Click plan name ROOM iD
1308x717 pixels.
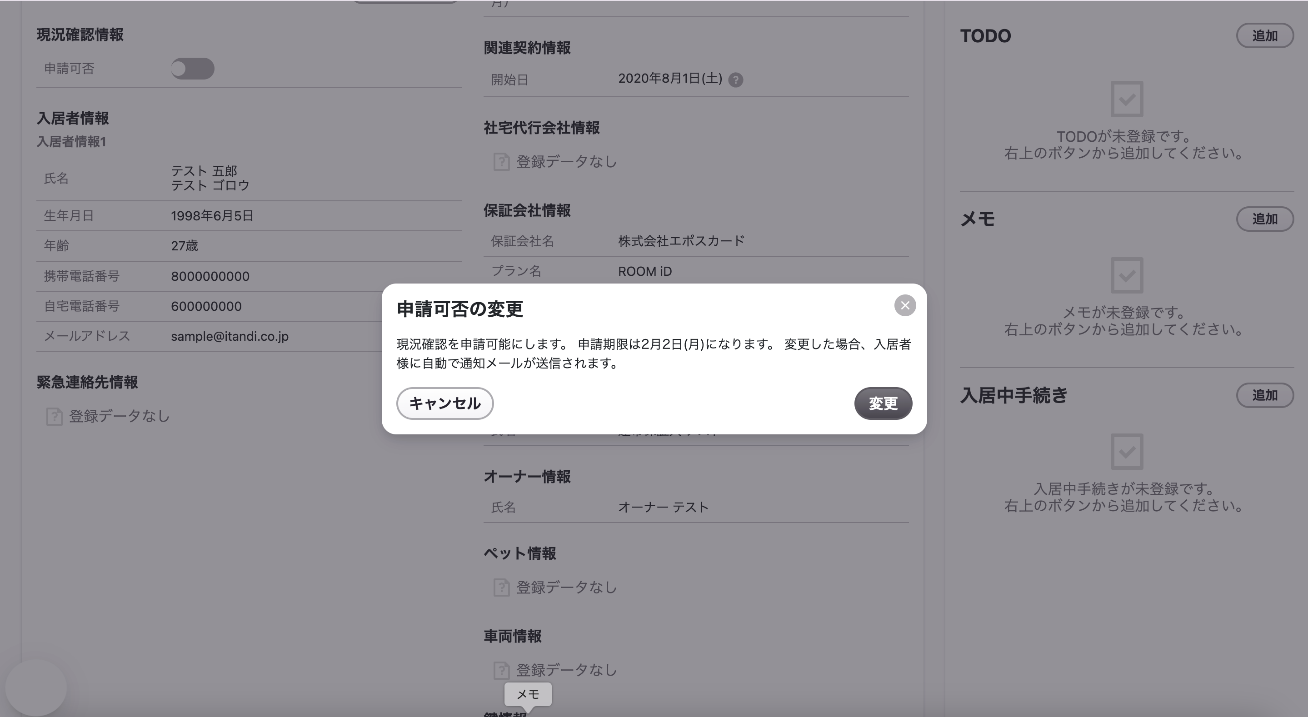coord(645,271)
